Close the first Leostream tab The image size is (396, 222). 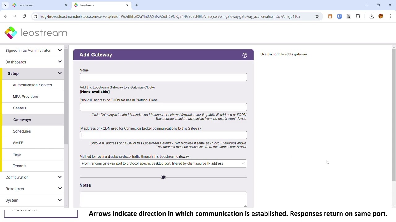(x=66, y=5)
